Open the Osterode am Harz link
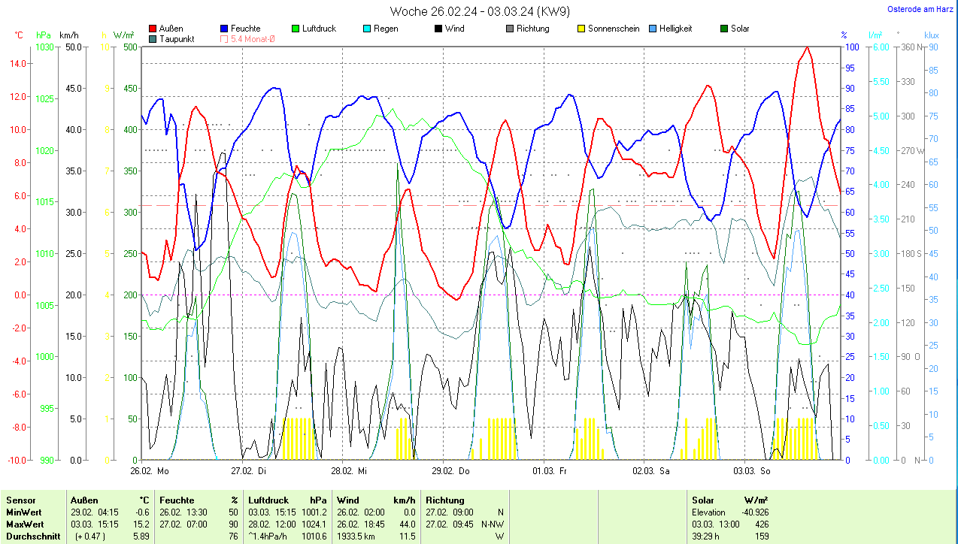This screenshot has height=544, width=958. (x=919, y=9)
